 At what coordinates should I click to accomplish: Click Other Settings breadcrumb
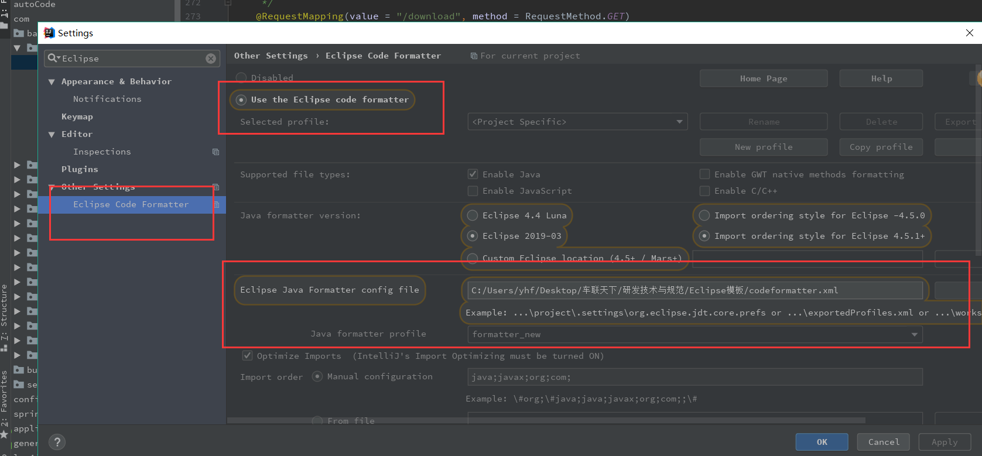[271, 56]
